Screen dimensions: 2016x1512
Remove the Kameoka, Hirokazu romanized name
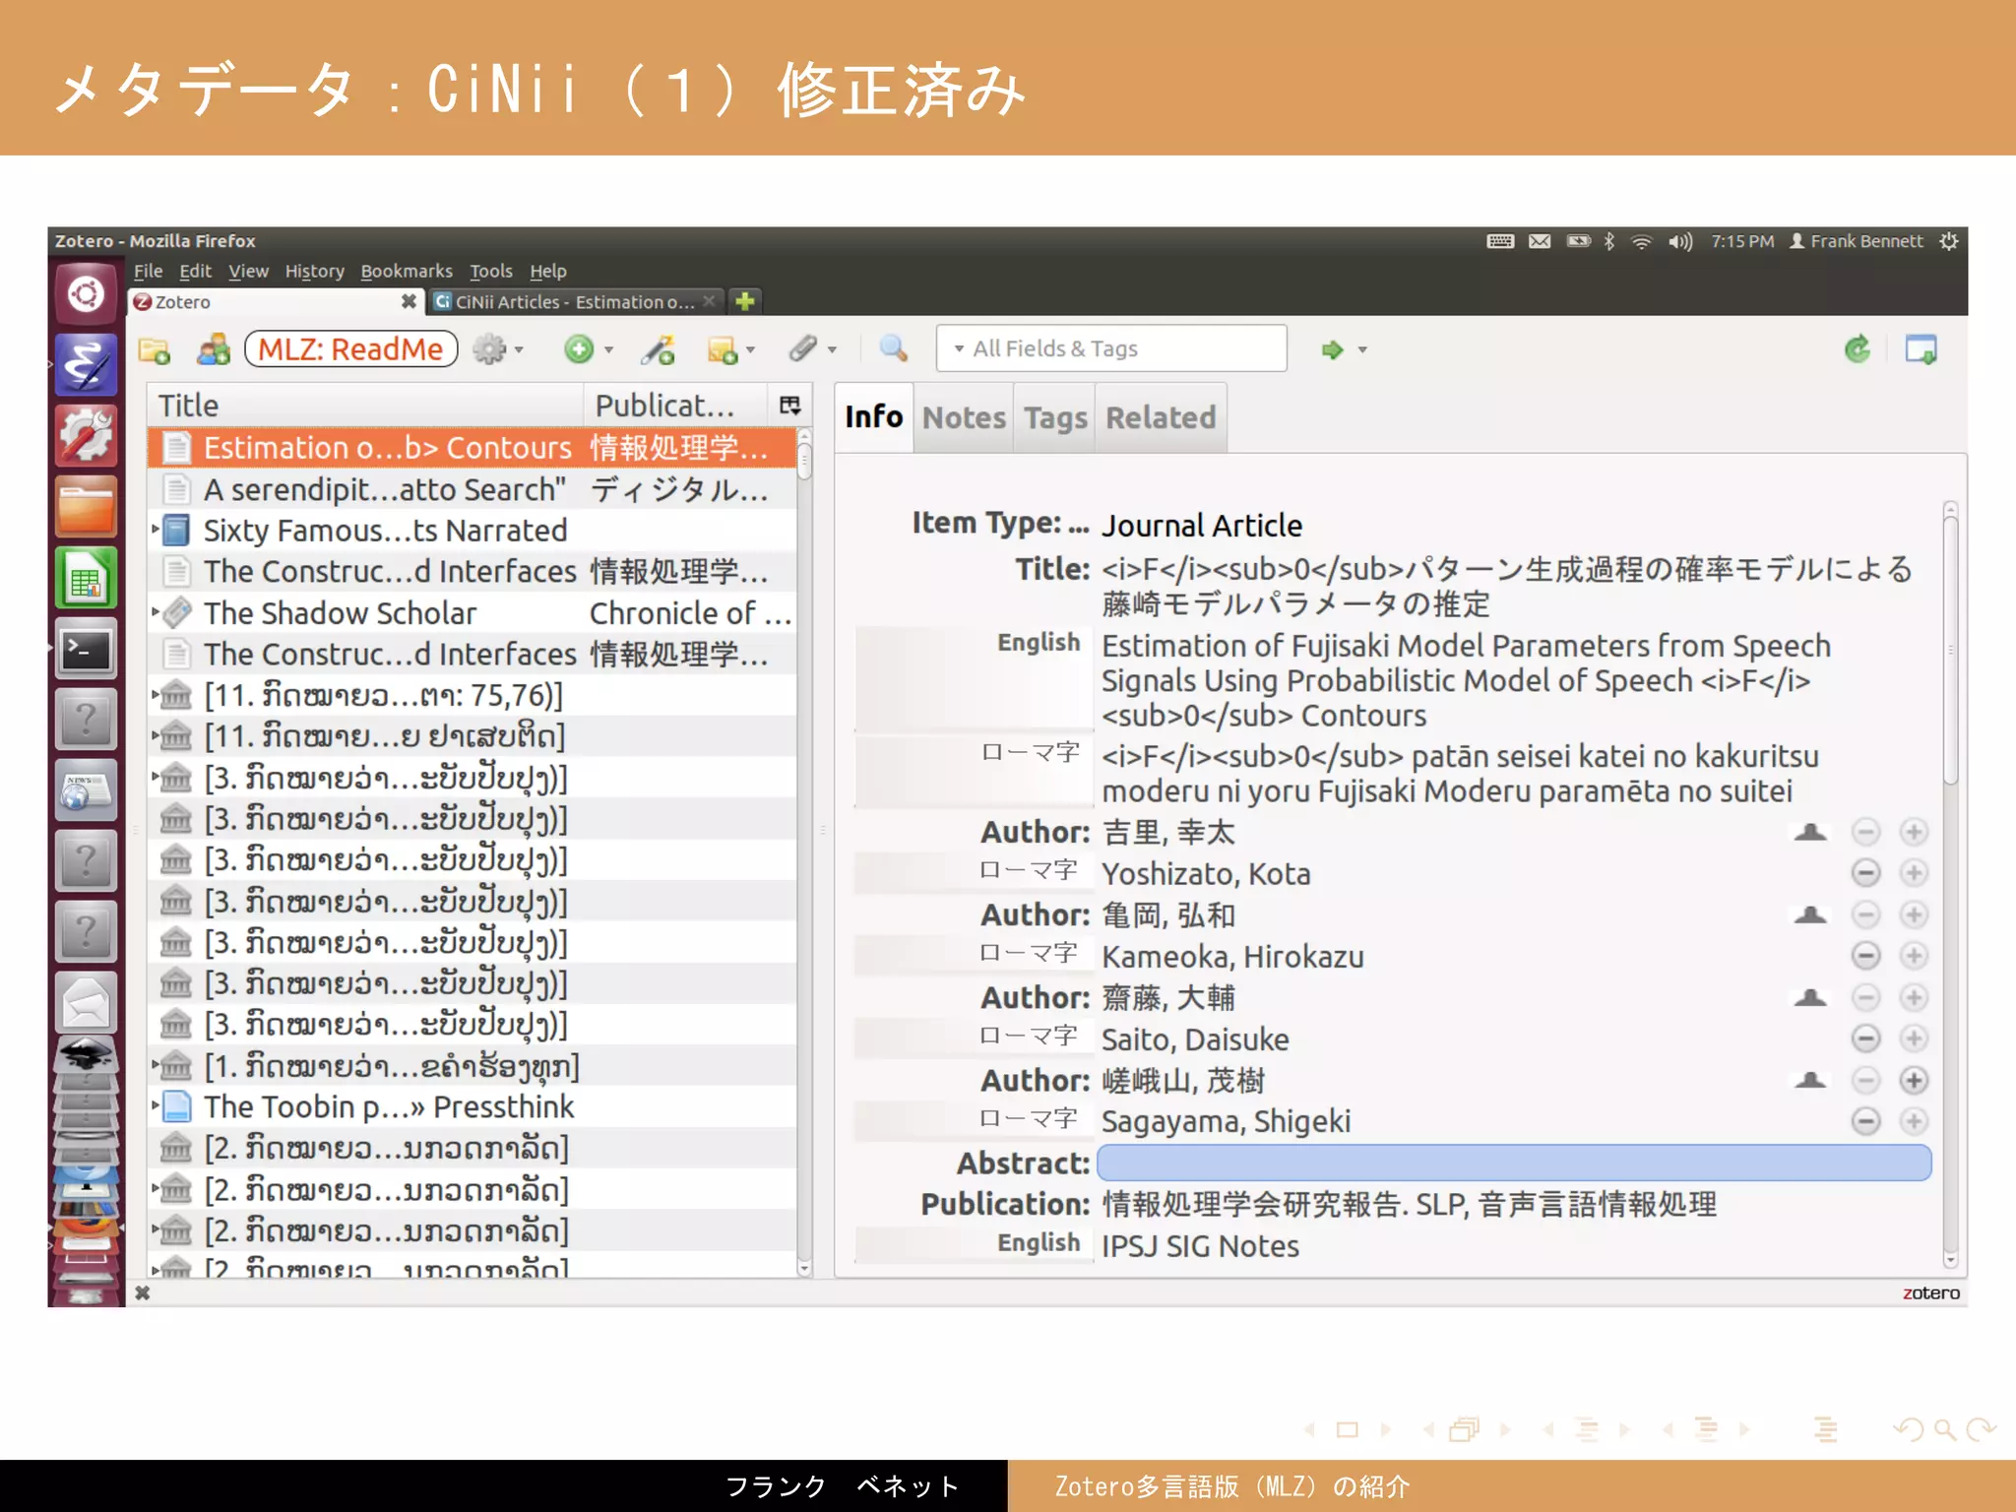point(1865,956)
